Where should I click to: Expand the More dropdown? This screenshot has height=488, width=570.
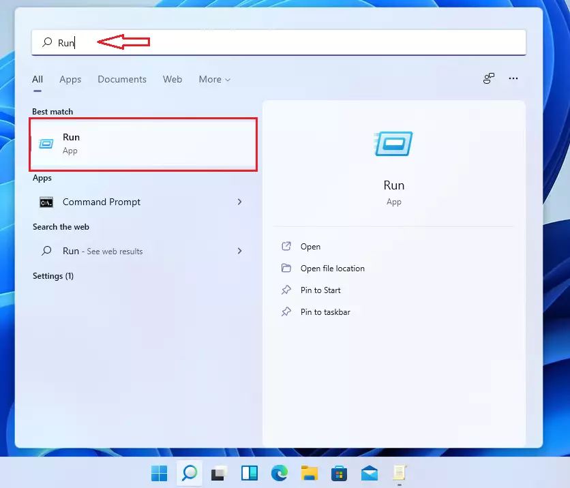click(x=215, y=79)
